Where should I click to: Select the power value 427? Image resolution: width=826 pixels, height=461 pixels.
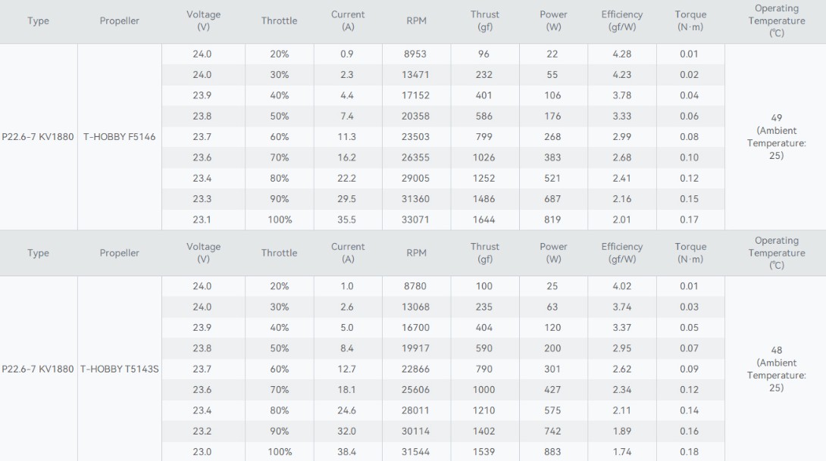tap(552, 390)
